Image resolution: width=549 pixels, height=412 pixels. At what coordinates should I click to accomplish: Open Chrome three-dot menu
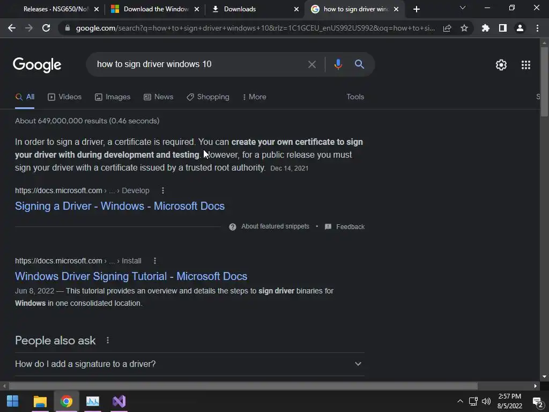537,28
